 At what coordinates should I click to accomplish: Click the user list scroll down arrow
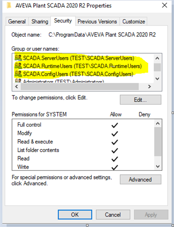pos(157,79)
